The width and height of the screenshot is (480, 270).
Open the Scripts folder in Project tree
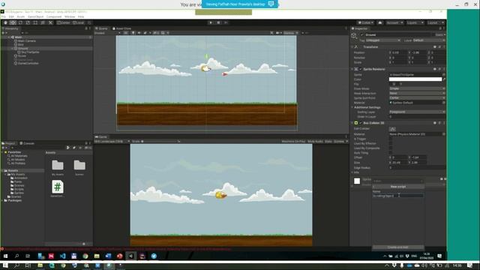(x=19, y=189)
